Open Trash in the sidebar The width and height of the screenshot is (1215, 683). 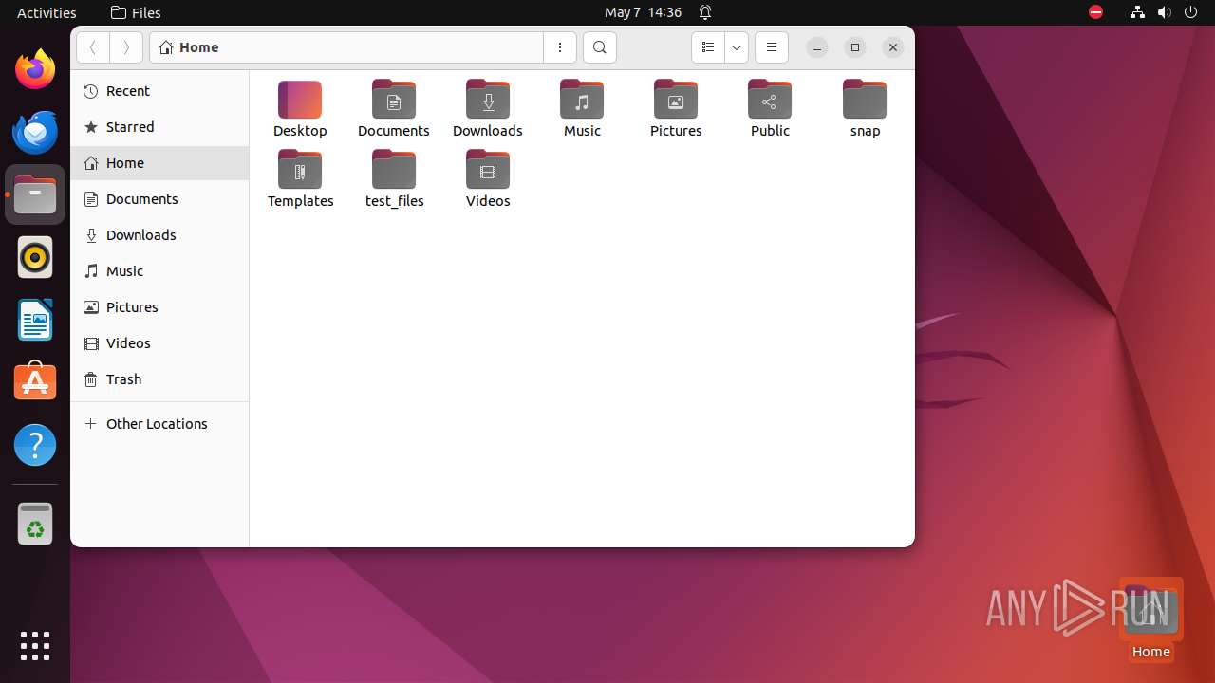(159, 379)
